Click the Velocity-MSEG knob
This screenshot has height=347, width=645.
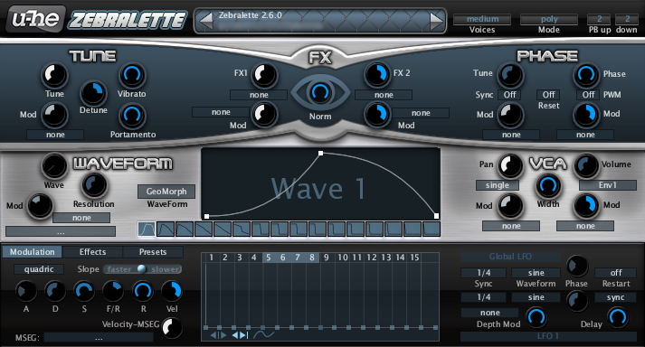[x=172, y=328]
